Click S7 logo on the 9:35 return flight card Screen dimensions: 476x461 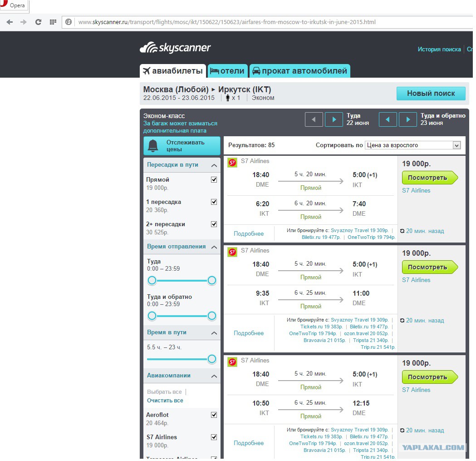pos(232,252)
